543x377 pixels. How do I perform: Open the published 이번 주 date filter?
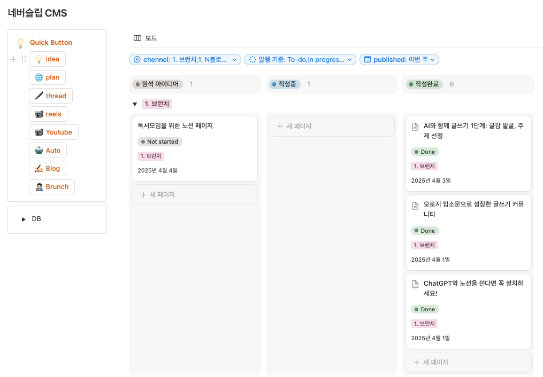tap(399, 59)
